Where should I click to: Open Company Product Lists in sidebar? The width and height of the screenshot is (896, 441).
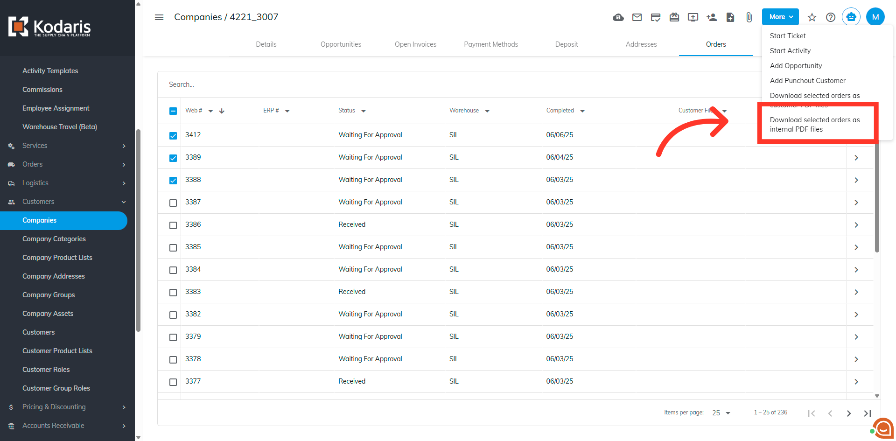click(57, 258)
